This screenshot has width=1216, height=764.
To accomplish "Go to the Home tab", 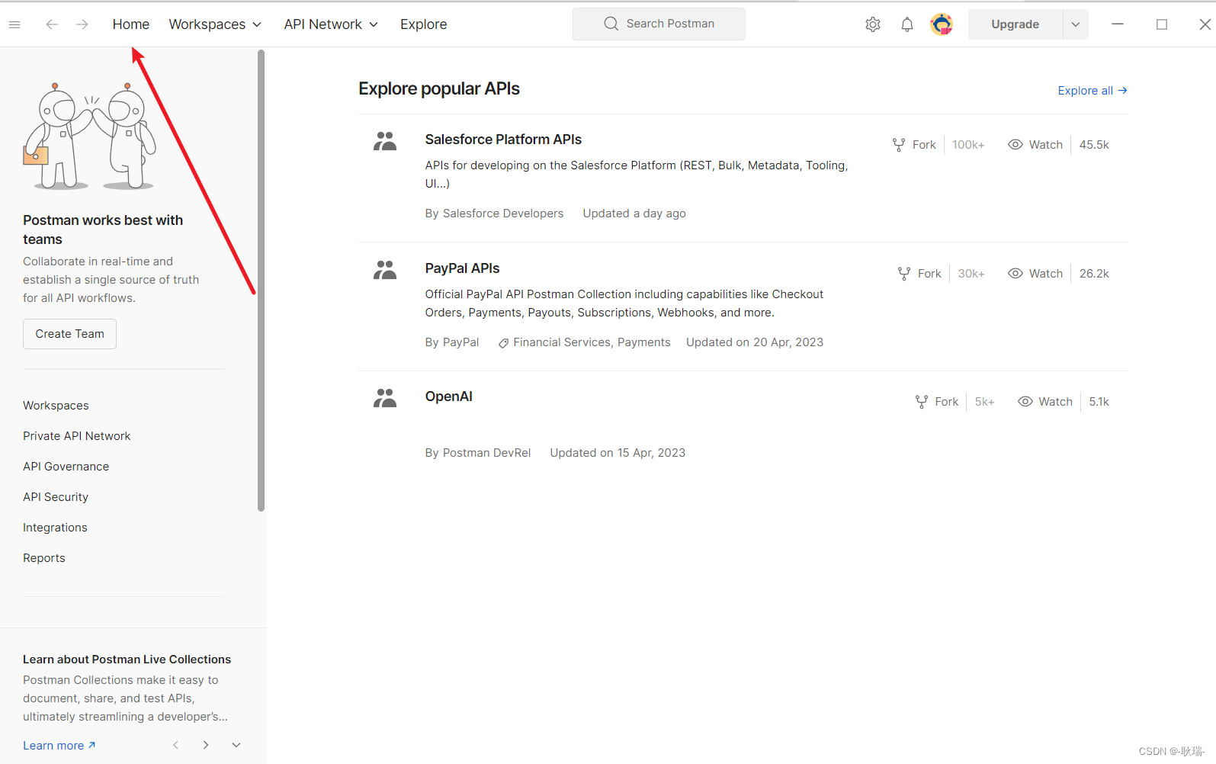I will click(131, 24).
